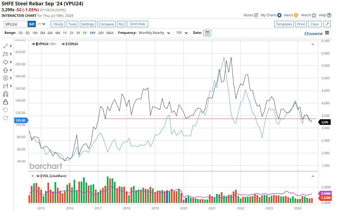
Task: Collapse the volume pane with chevron
Action: pos(313,176)
